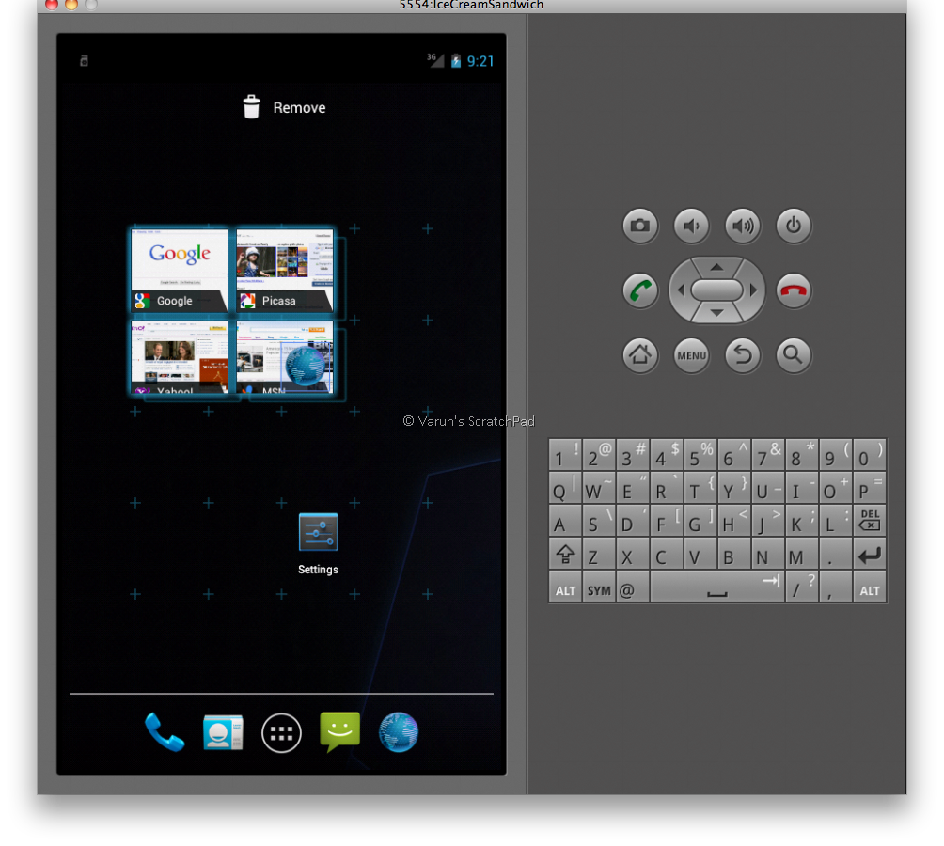Screen dimensions: 944x846
Task: Click the SD card notification icon
Action: (85, 61)
